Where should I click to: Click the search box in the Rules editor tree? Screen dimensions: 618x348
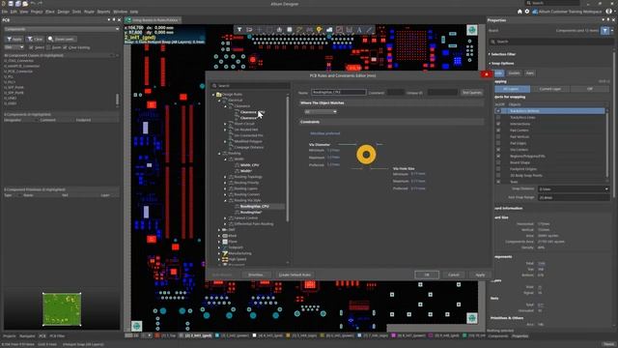click(250, 86)
